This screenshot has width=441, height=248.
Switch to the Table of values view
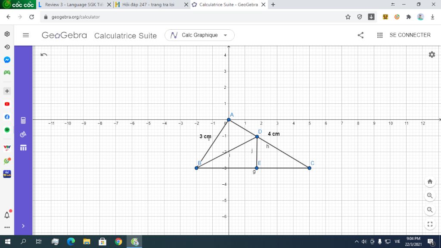click(x=23, y=148)
